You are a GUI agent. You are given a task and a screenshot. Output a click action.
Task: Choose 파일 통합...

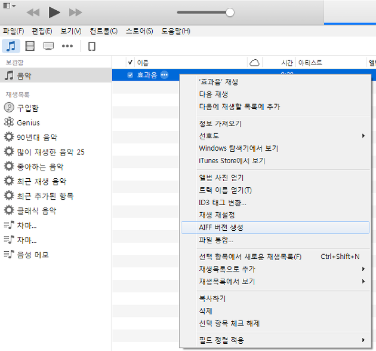275,240
